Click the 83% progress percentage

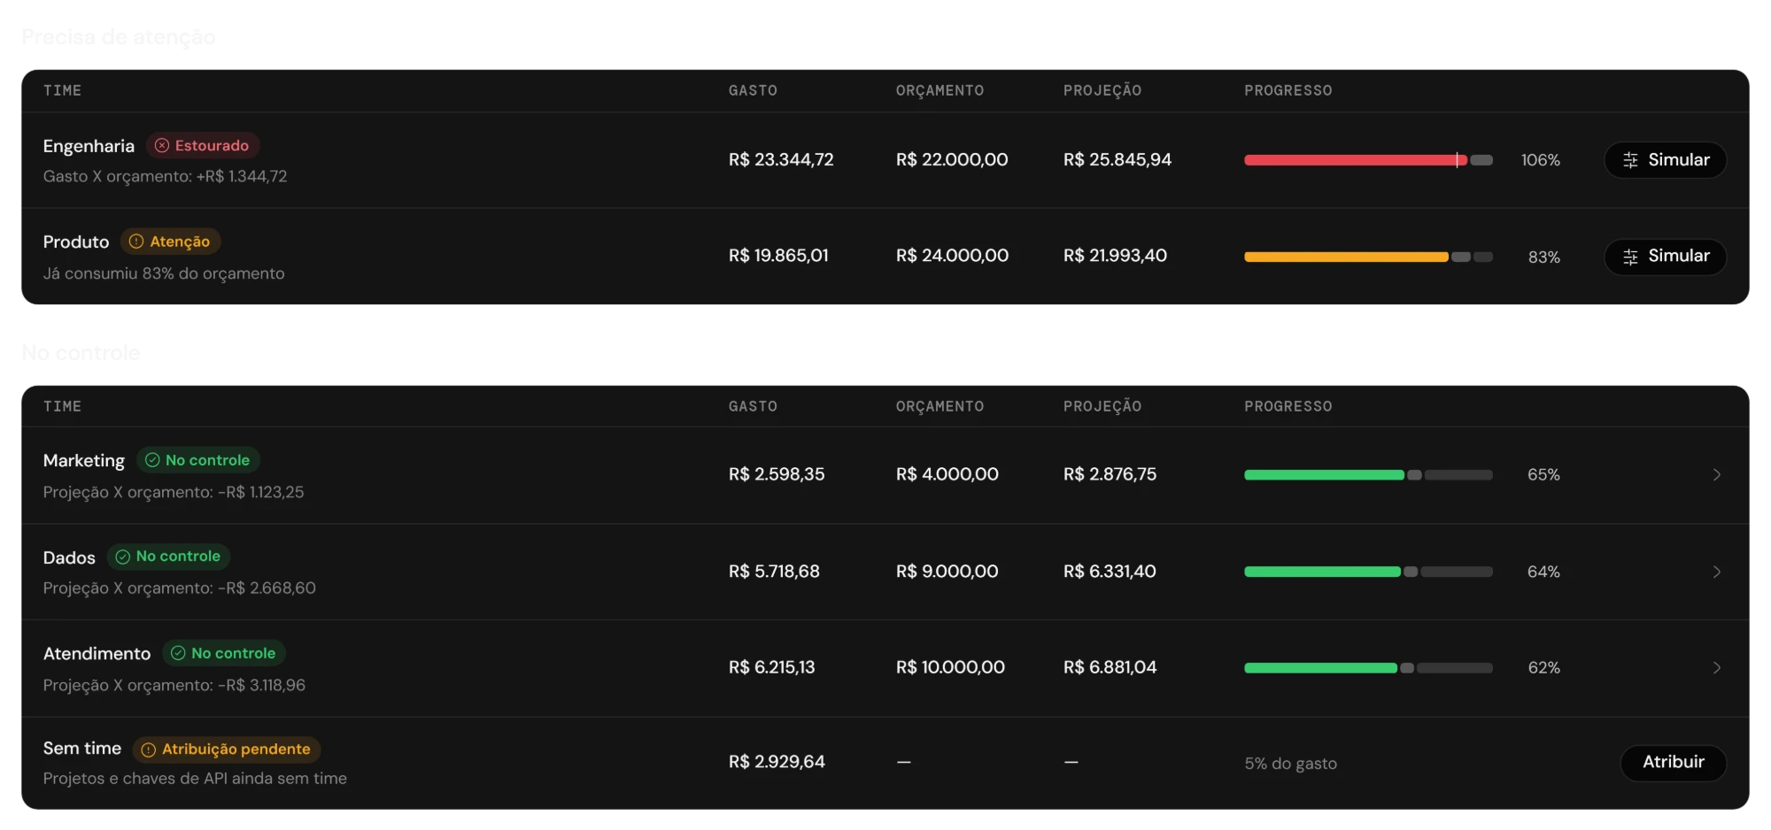pos(1544,257)
